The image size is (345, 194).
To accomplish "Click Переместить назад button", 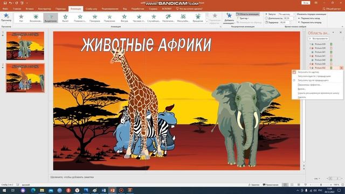I will pyautogui.click(x=309, y=18).
